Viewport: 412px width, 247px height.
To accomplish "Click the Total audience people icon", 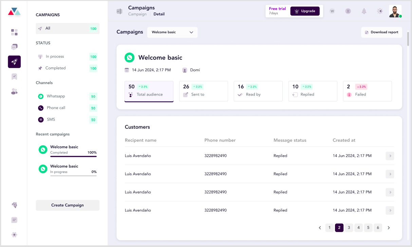I will (131, 95).
